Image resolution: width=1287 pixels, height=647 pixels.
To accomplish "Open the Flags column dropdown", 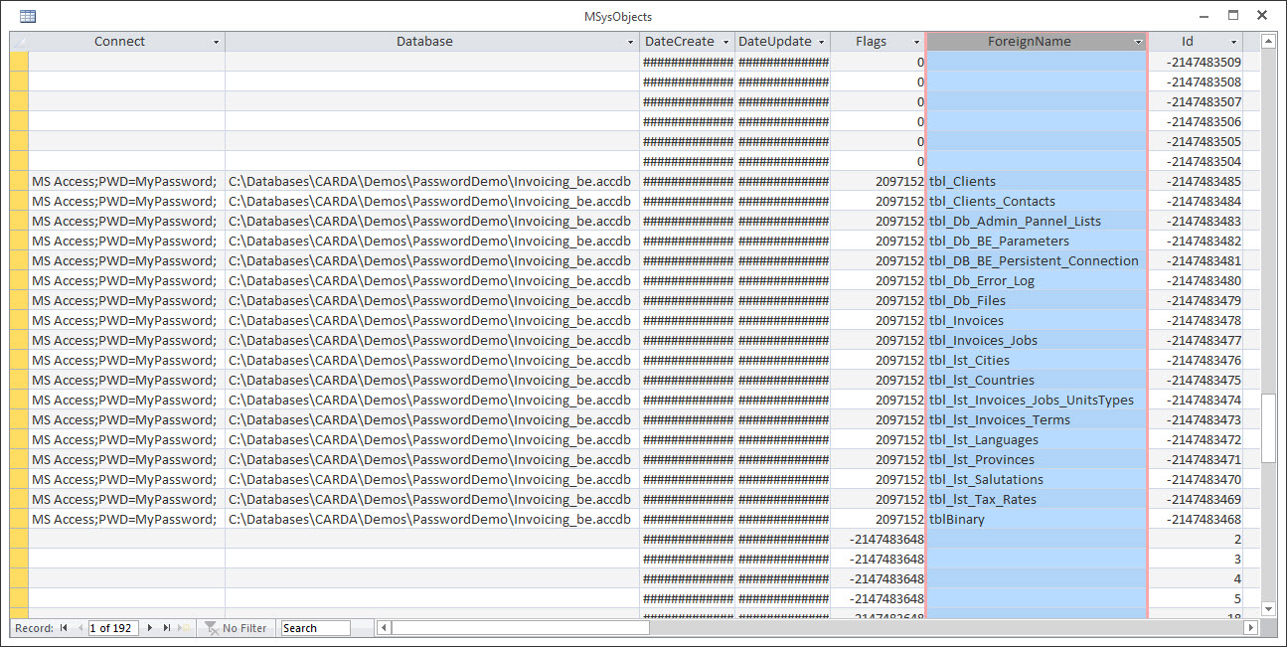I will tap(916, 41).
